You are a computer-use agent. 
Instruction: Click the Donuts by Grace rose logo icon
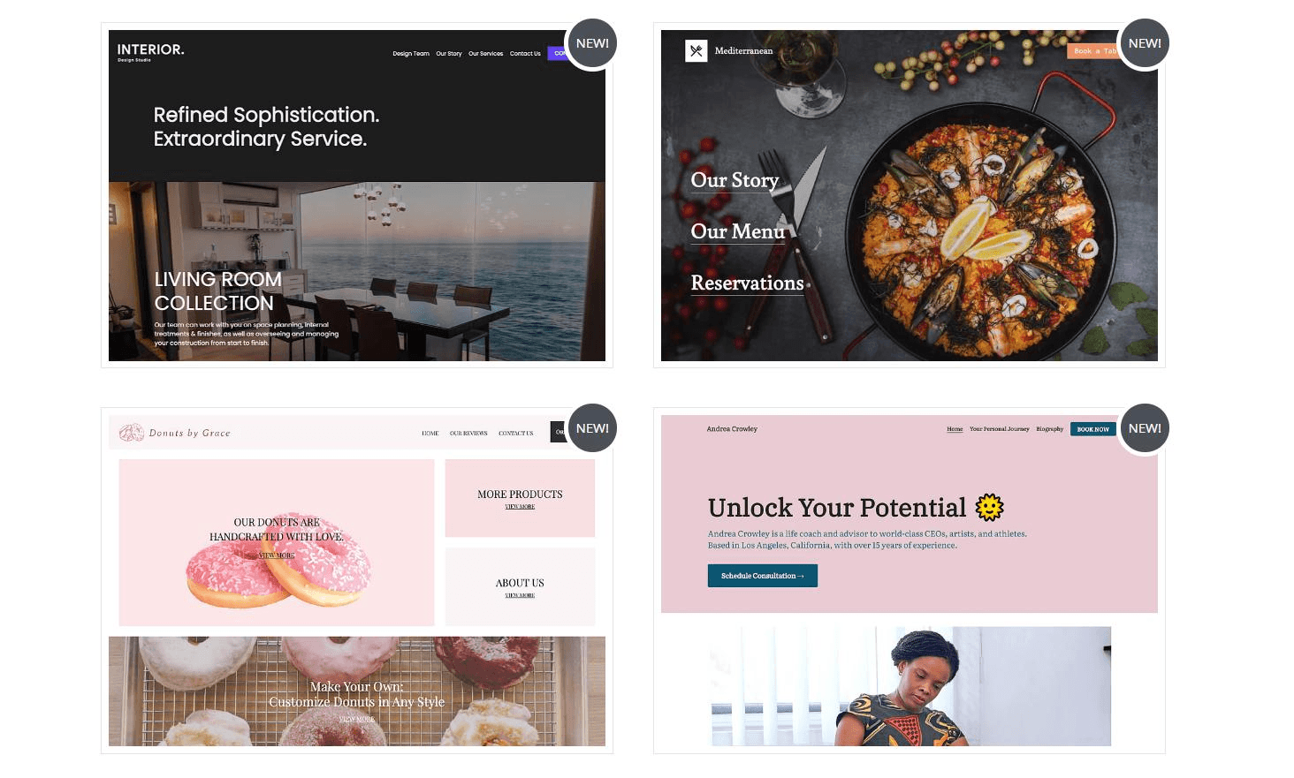pos(132,433)
